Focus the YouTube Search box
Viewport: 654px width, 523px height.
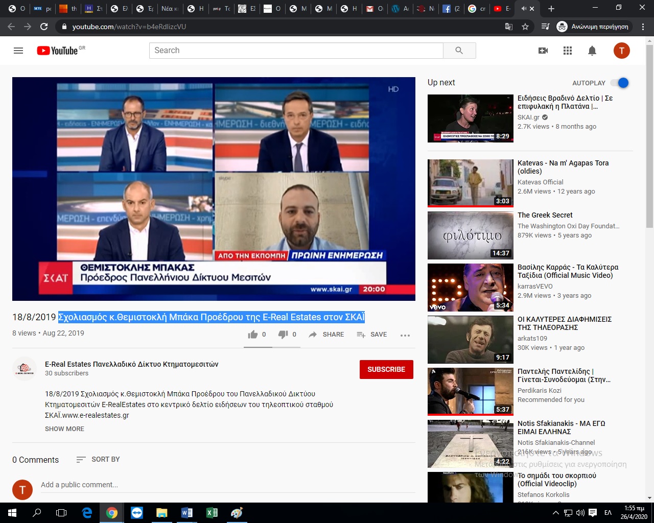point(296,51)
